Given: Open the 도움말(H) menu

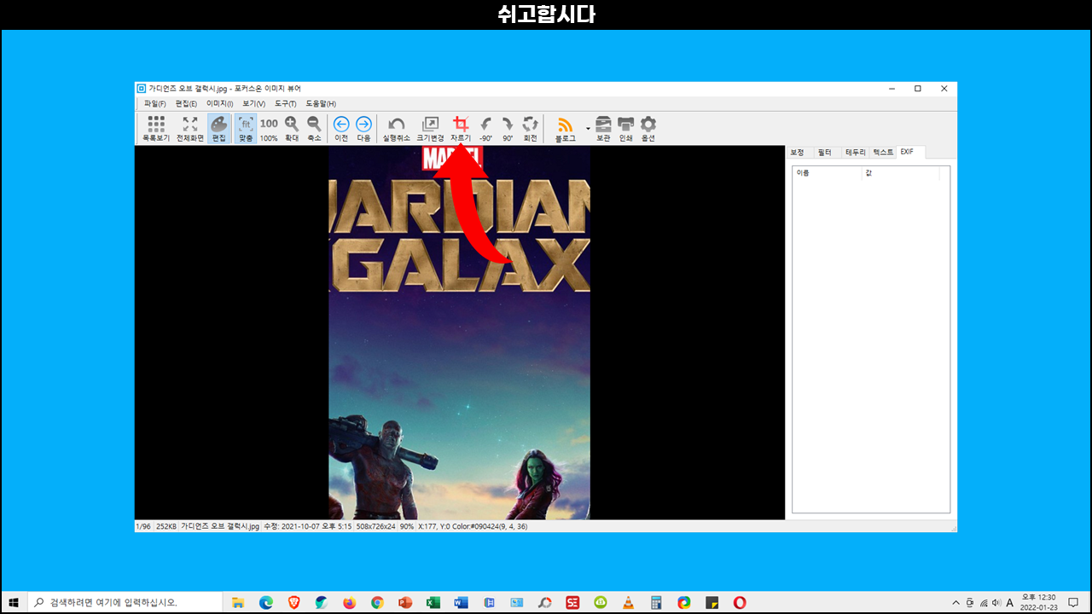Looking at the screenshot, I should tap(321, 103).
